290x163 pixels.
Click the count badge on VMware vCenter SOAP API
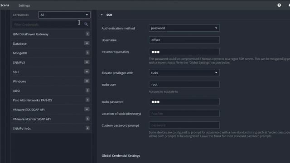(87, 119)
